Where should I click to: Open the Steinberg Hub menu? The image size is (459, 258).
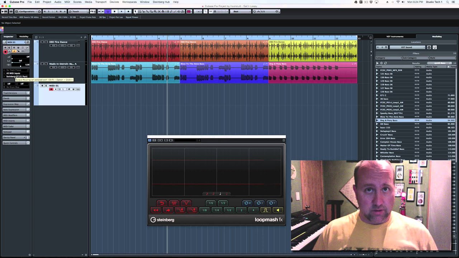click(x=161, y=2)
